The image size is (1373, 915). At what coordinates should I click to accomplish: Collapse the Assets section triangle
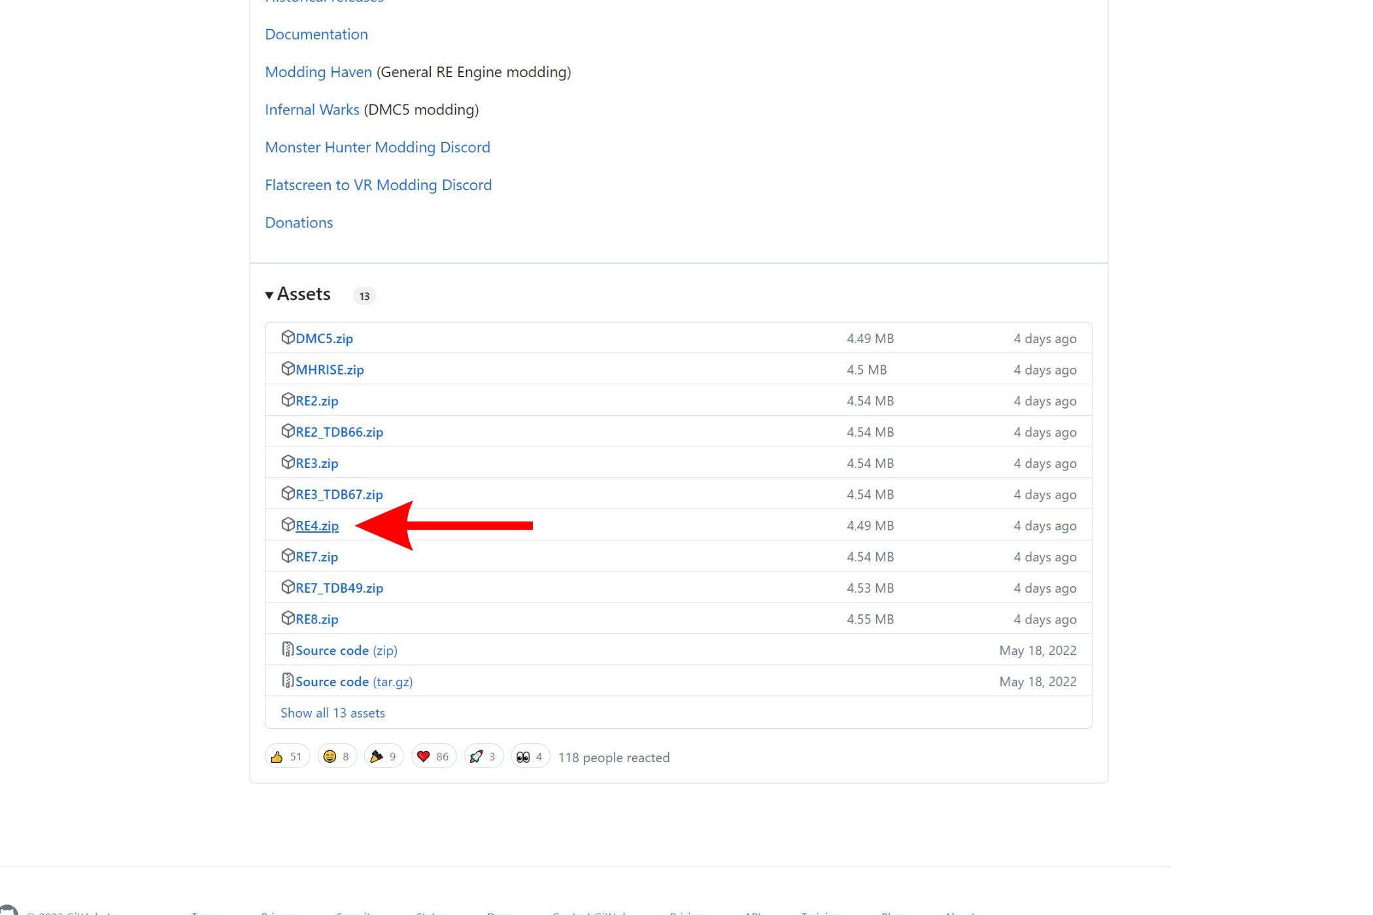click(269, 295)
